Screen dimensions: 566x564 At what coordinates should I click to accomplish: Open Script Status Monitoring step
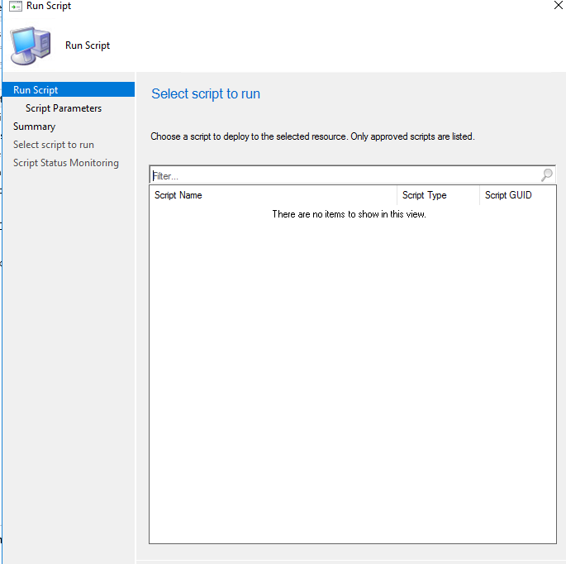coord(66,163)
